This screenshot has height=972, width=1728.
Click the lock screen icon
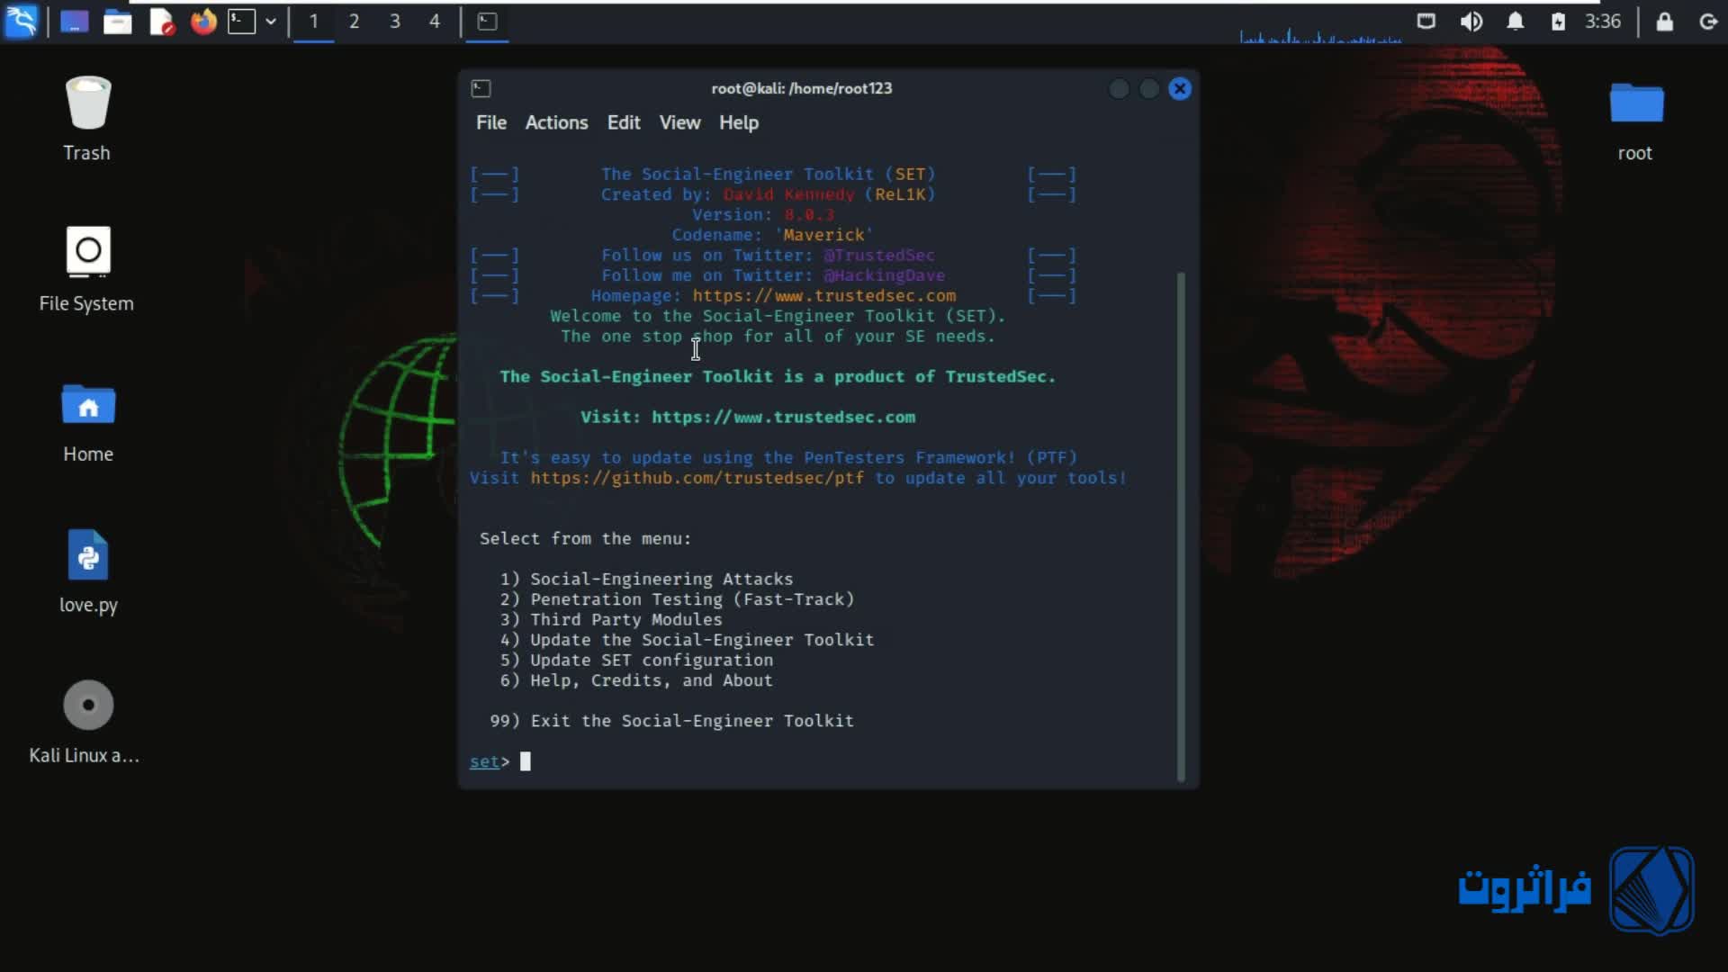[1664, 21]
